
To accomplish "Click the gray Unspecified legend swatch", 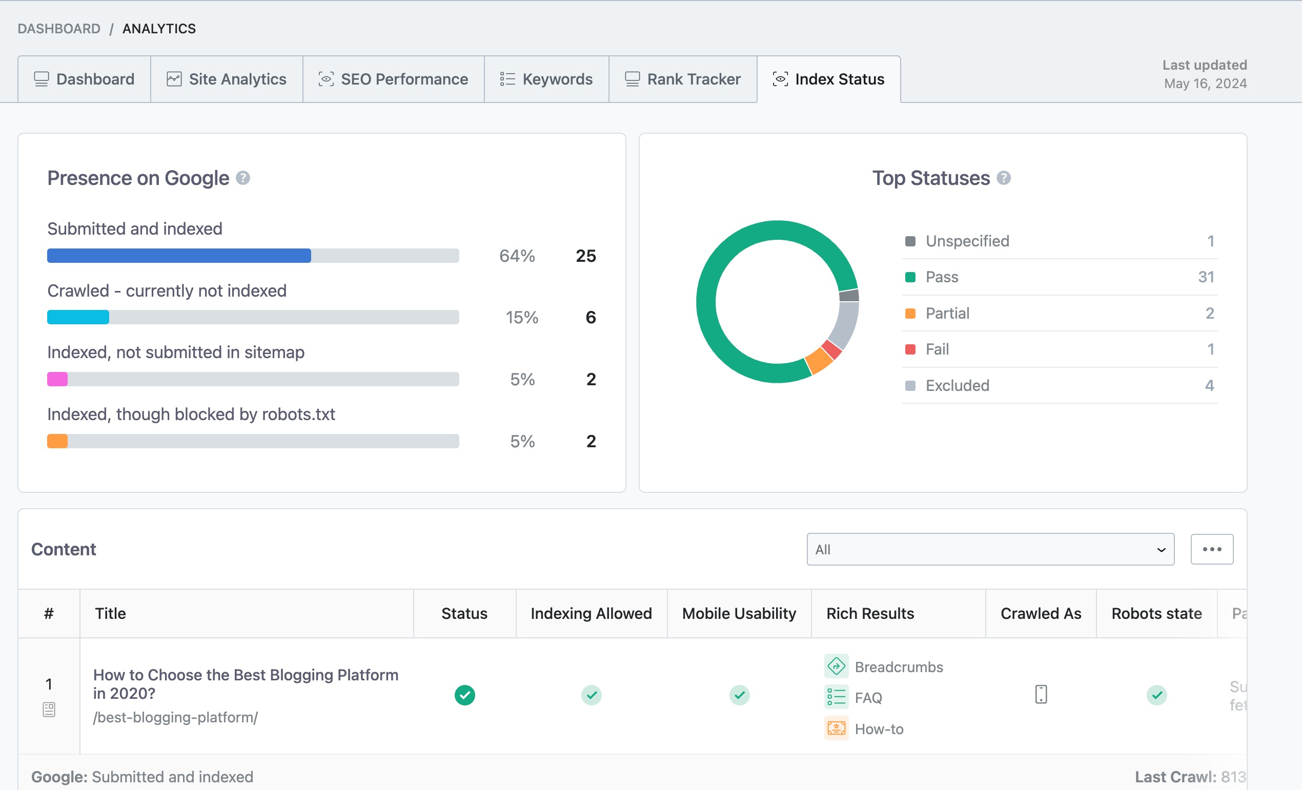I will (910, 241).
